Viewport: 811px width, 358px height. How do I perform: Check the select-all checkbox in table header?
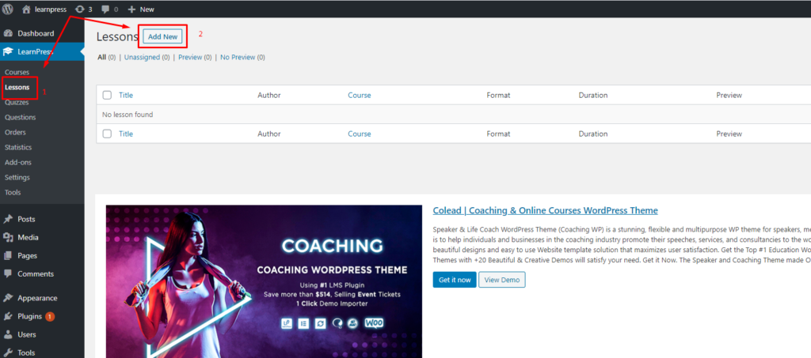tap(107, 96)
